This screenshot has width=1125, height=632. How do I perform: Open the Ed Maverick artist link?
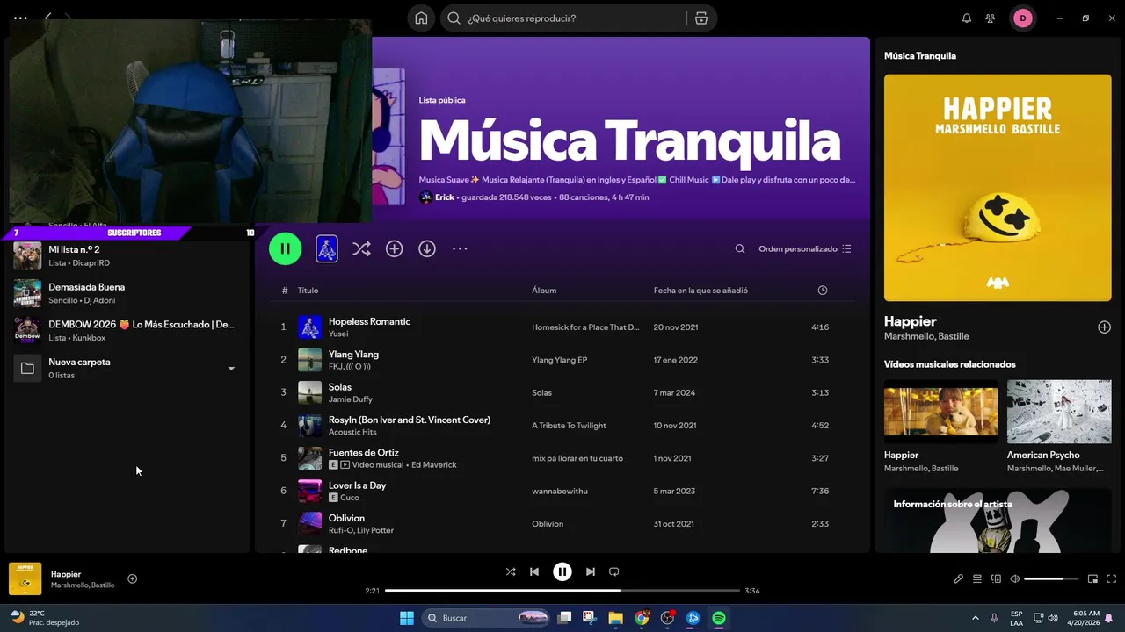[434, 465]
